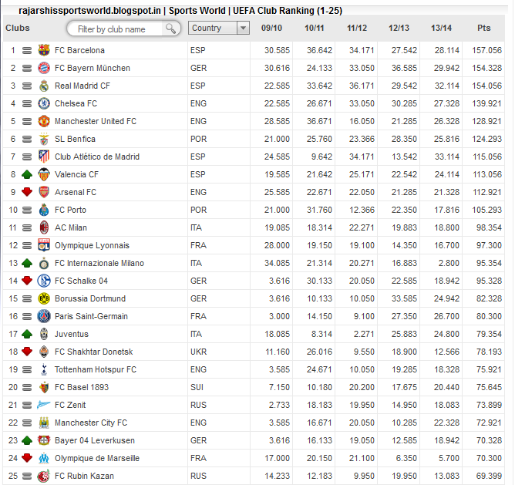Open the Juventus club link
The width and height of the screenshot is (515, 485).
point(72,334)
